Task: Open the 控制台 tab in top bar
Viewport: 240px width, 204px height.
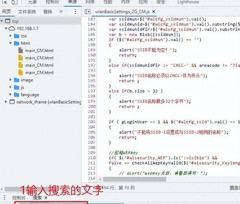Action: 52,2
